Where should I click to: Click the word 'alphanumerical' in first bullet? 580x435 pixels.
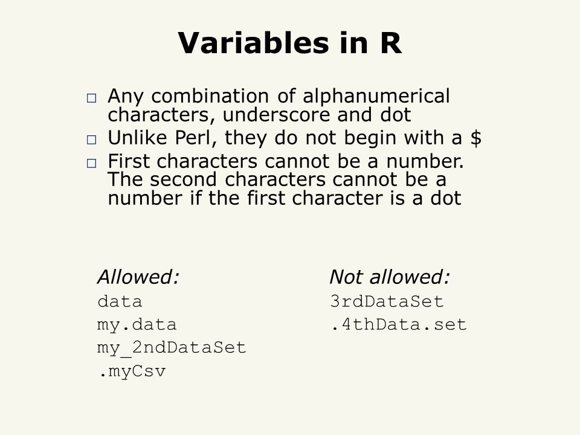pyautogui.click(x=376, y=96)
